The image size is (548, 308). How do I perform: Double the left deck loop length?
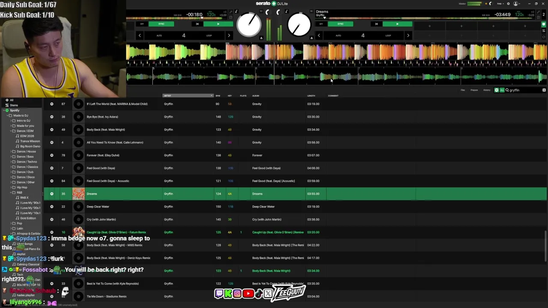coord(229,36)
